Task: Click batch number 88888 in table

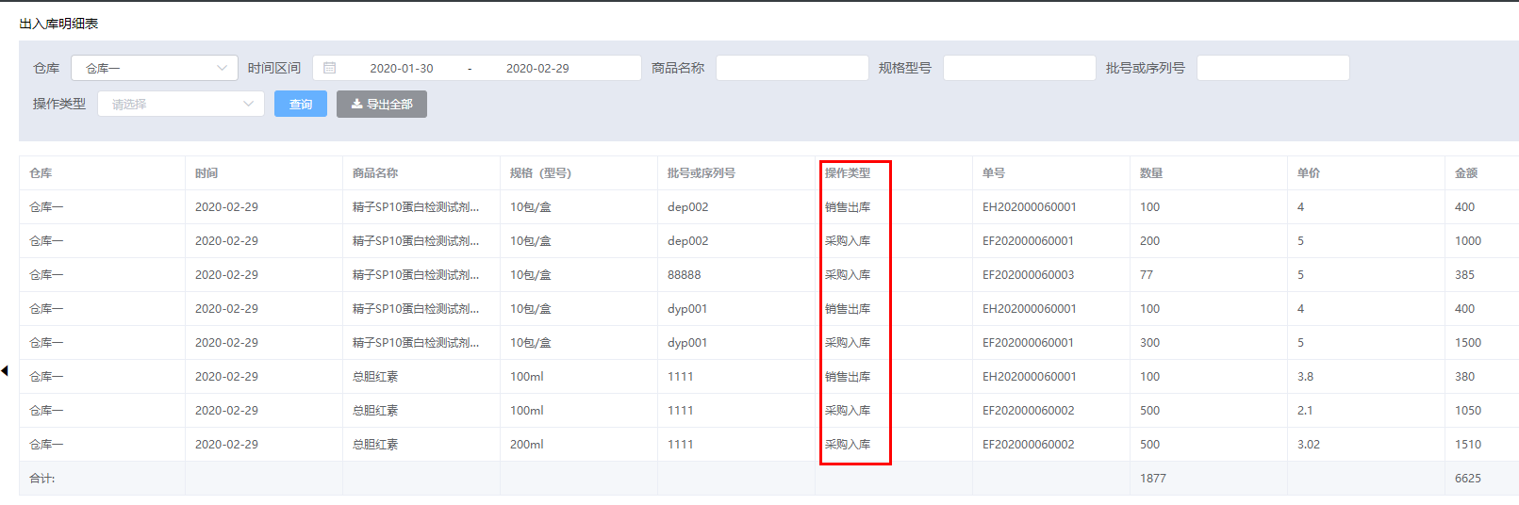Action: [x=684, y=275]
